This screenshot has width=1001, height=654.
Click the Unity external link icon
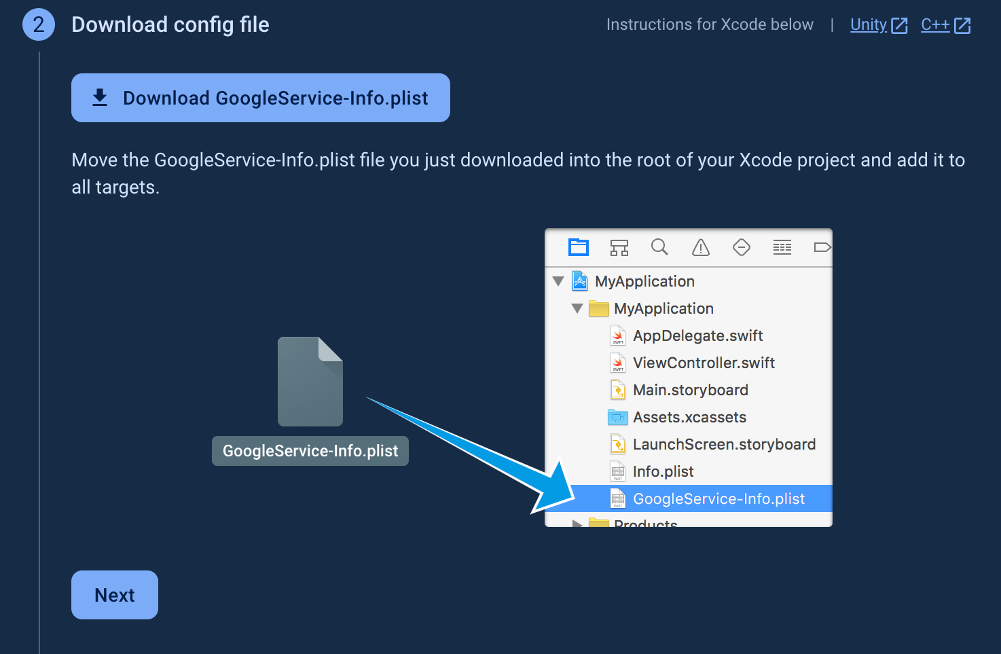(899, 26)
